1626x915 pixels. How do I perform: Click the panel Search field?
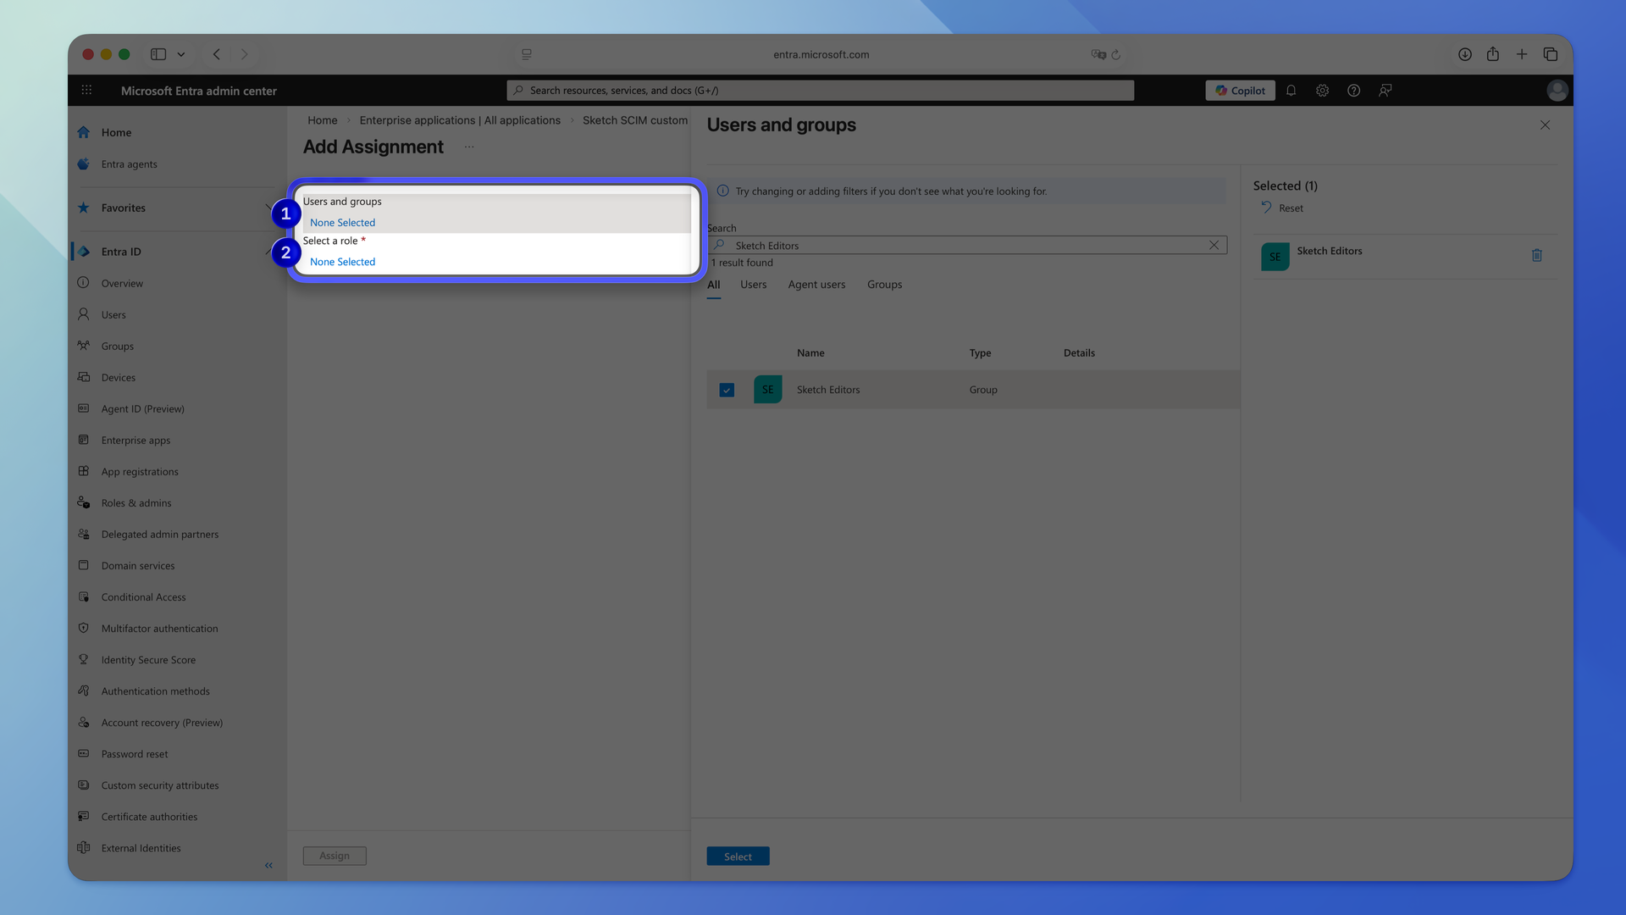(967, 245)
